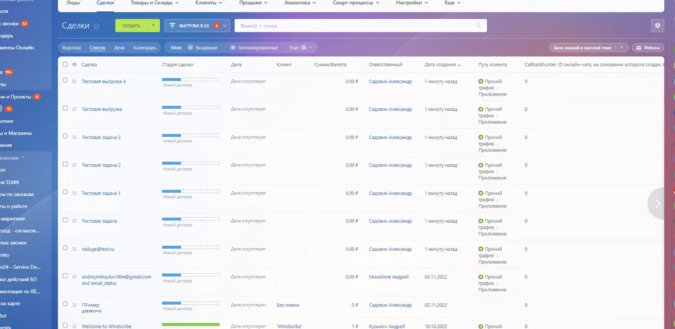
Task: Expand the Ещё counter dropdown
Action: pyautogui.click(x=309, y=48)
